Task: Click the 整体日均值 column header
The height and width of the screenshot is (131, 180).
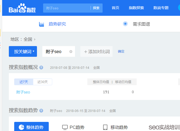Action: pyautogui.click(x=101, y=82)
